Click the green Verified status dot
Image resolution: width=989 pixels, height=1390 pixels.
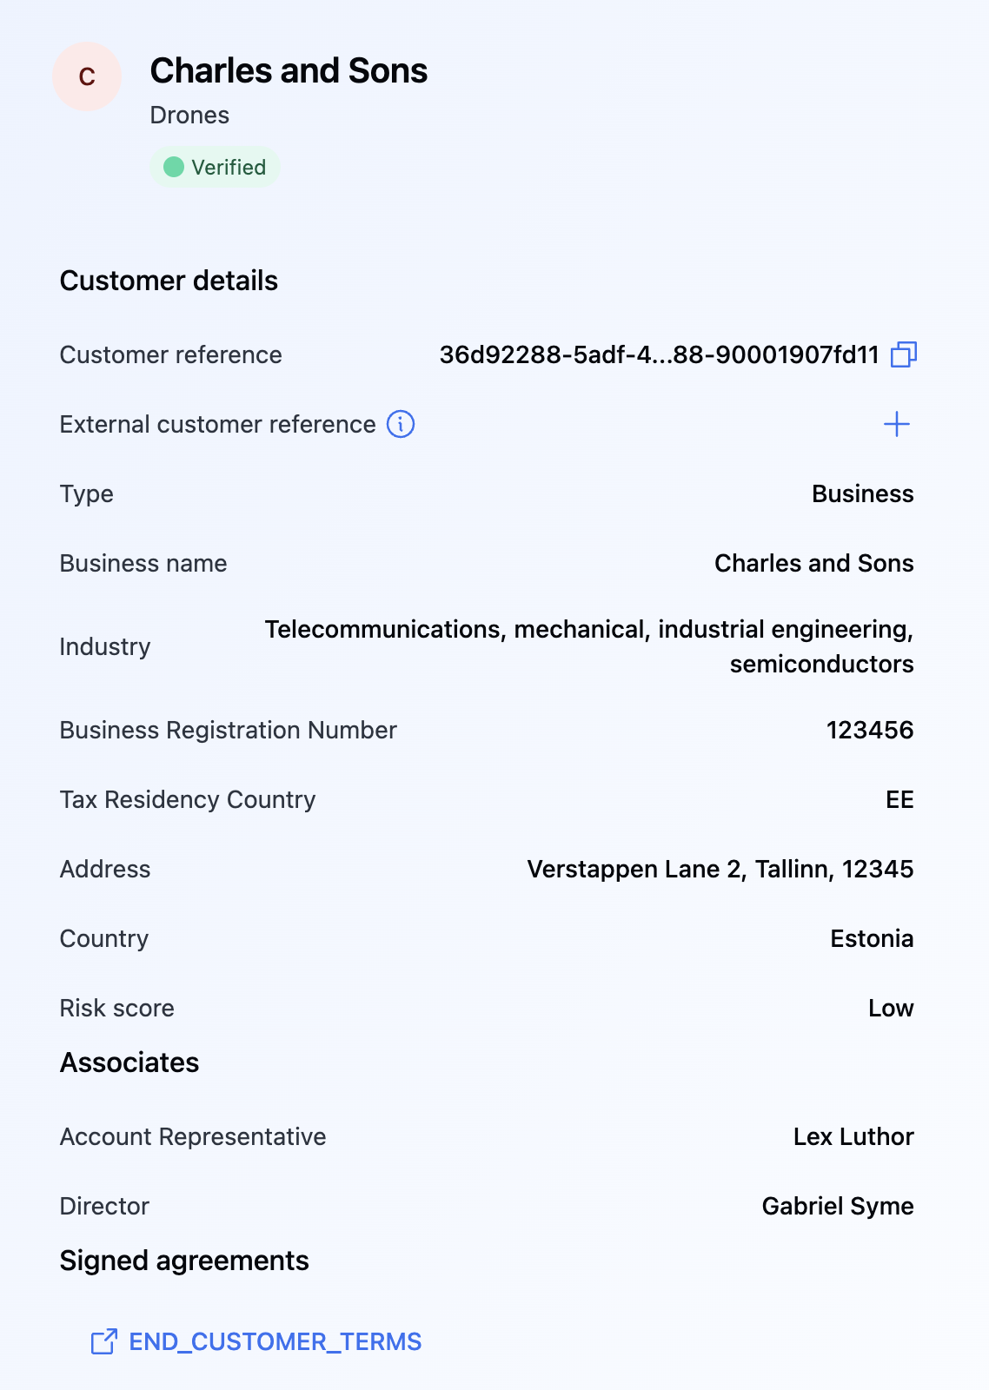174,167
